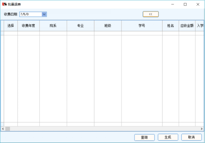Maximize the 批量退费 window
The image size is (205, 143).
pos(185,4)
